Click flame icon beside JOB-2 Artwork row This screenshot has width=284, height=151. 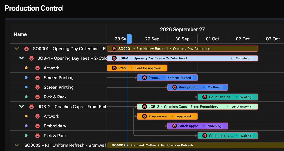click(x=37, y=116)
